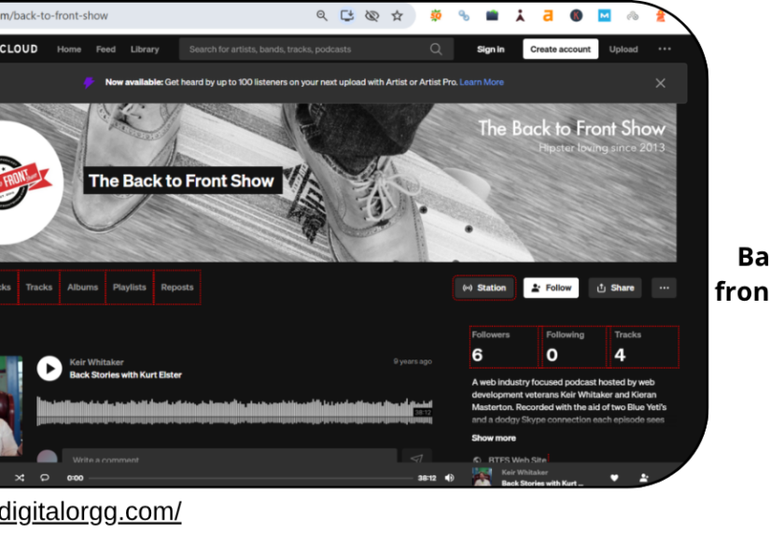Open the blue link chain browser extension
Image resolution: width=770 pixels, height=537 pixels.
[464, 16]
